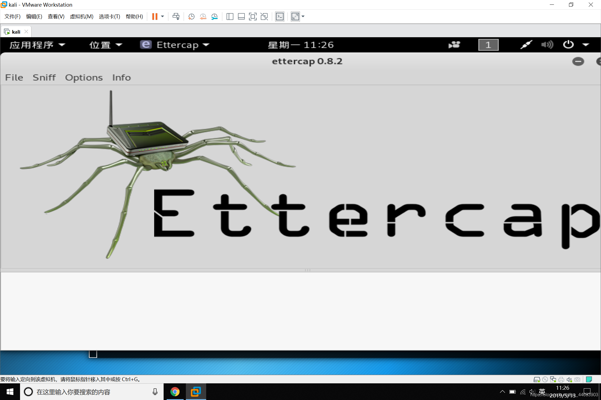Minimize the ettercap 0.8.2 window

coord(578,61)
